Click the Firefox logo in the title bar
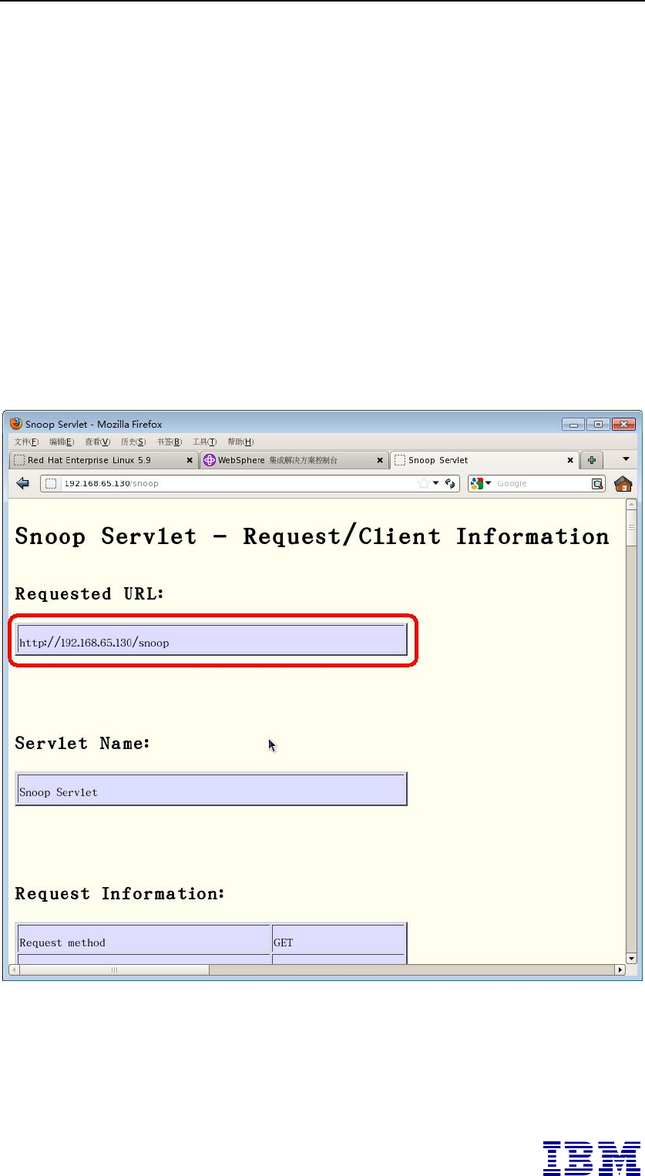 coord(16,424)
